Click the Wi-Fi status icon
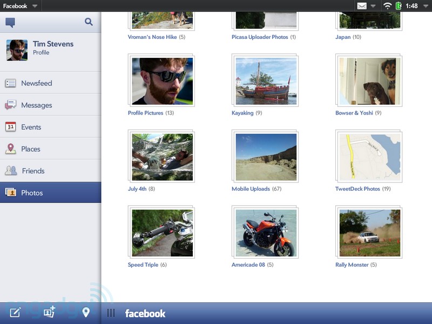This screenshot has height=324, width=432. [x=387, y=6]
